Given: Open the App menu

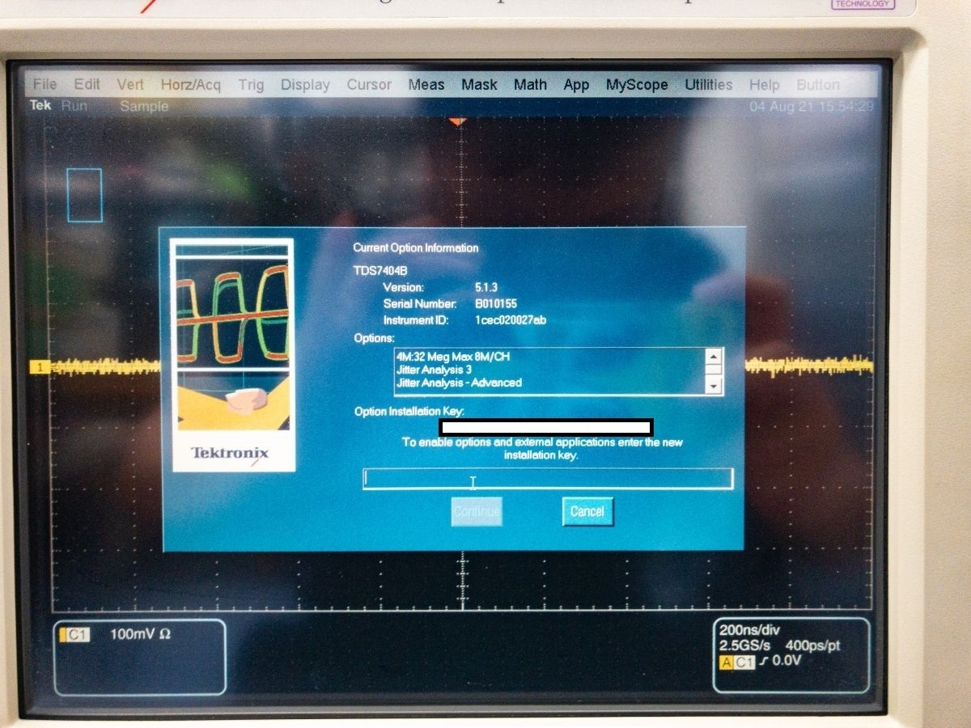Looking at the screenshot, I should click(576, 84).
